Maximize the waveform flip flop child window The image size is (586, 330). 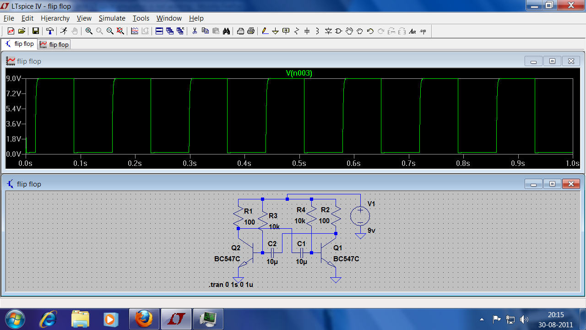point(552,61)
